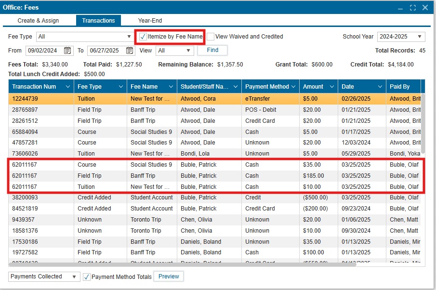Viewport: 436px width, 290px height.
Task: Click the horizontal scrollbar under the table
Action: (183, 264)
